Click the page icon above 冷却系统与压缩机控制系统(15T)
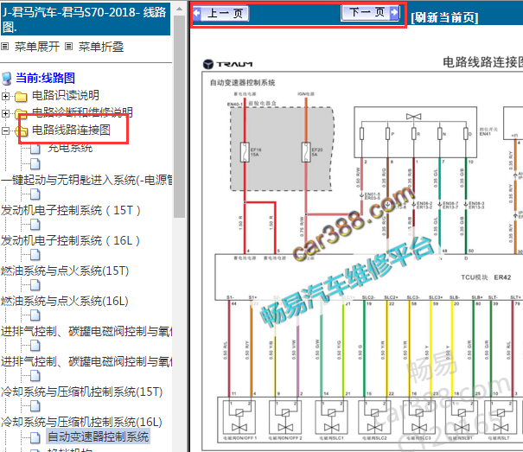This screenshot has height=452, width=523. tap(35, 376)
